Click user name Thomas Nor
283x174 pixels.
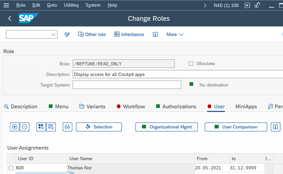click(131, 168)
